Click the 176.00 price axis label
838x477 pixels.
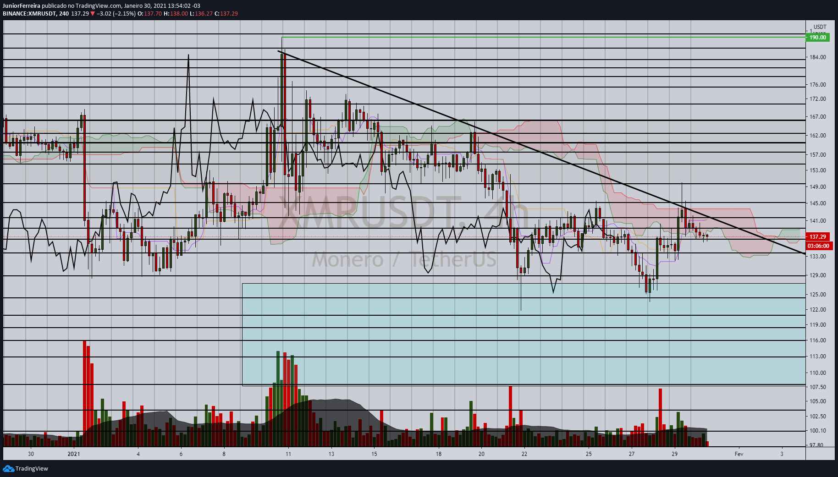coord(818,85)
